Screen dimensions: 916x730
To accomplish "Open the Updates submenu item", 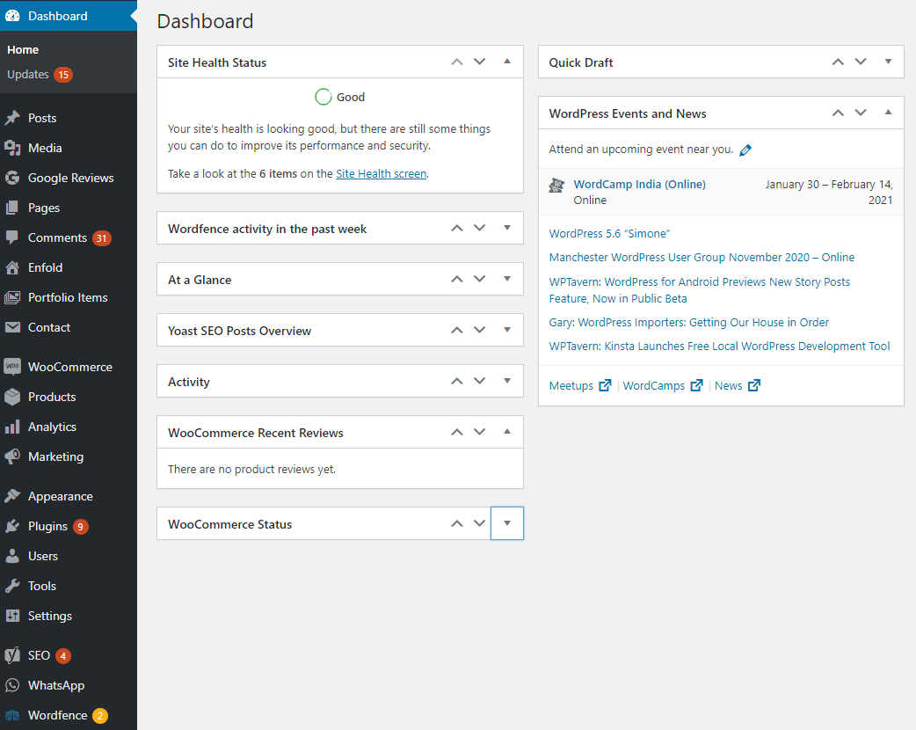I will pyautogui.click(x=27, y=74).
